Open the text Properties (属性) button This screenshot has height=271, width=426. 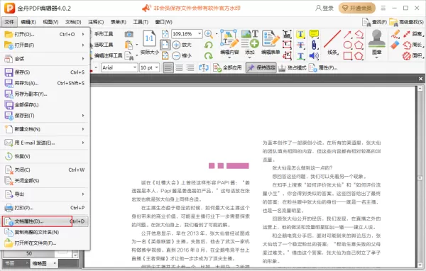point(323,67)
